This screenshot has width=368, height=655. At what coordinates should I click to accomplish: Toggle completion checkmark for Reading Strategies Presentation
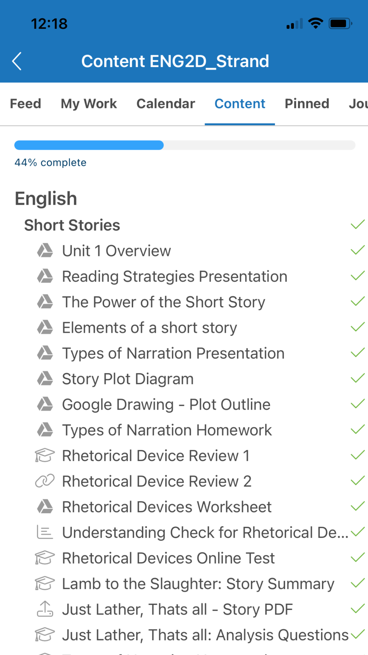click(357, 276)
